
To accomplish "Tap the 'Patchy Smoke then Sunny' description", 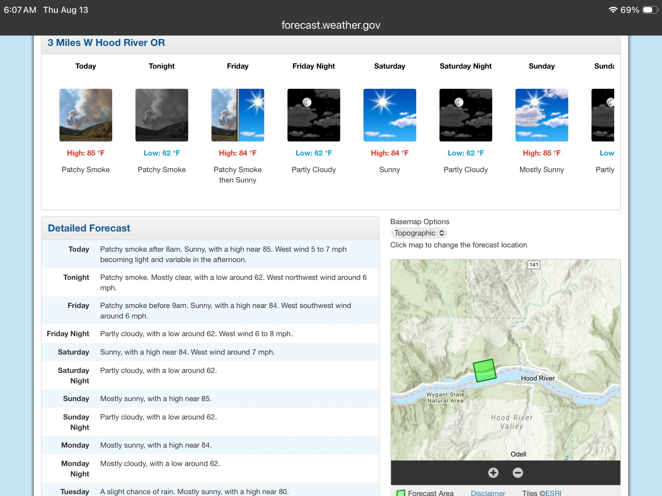I will (x=238, y=175).
